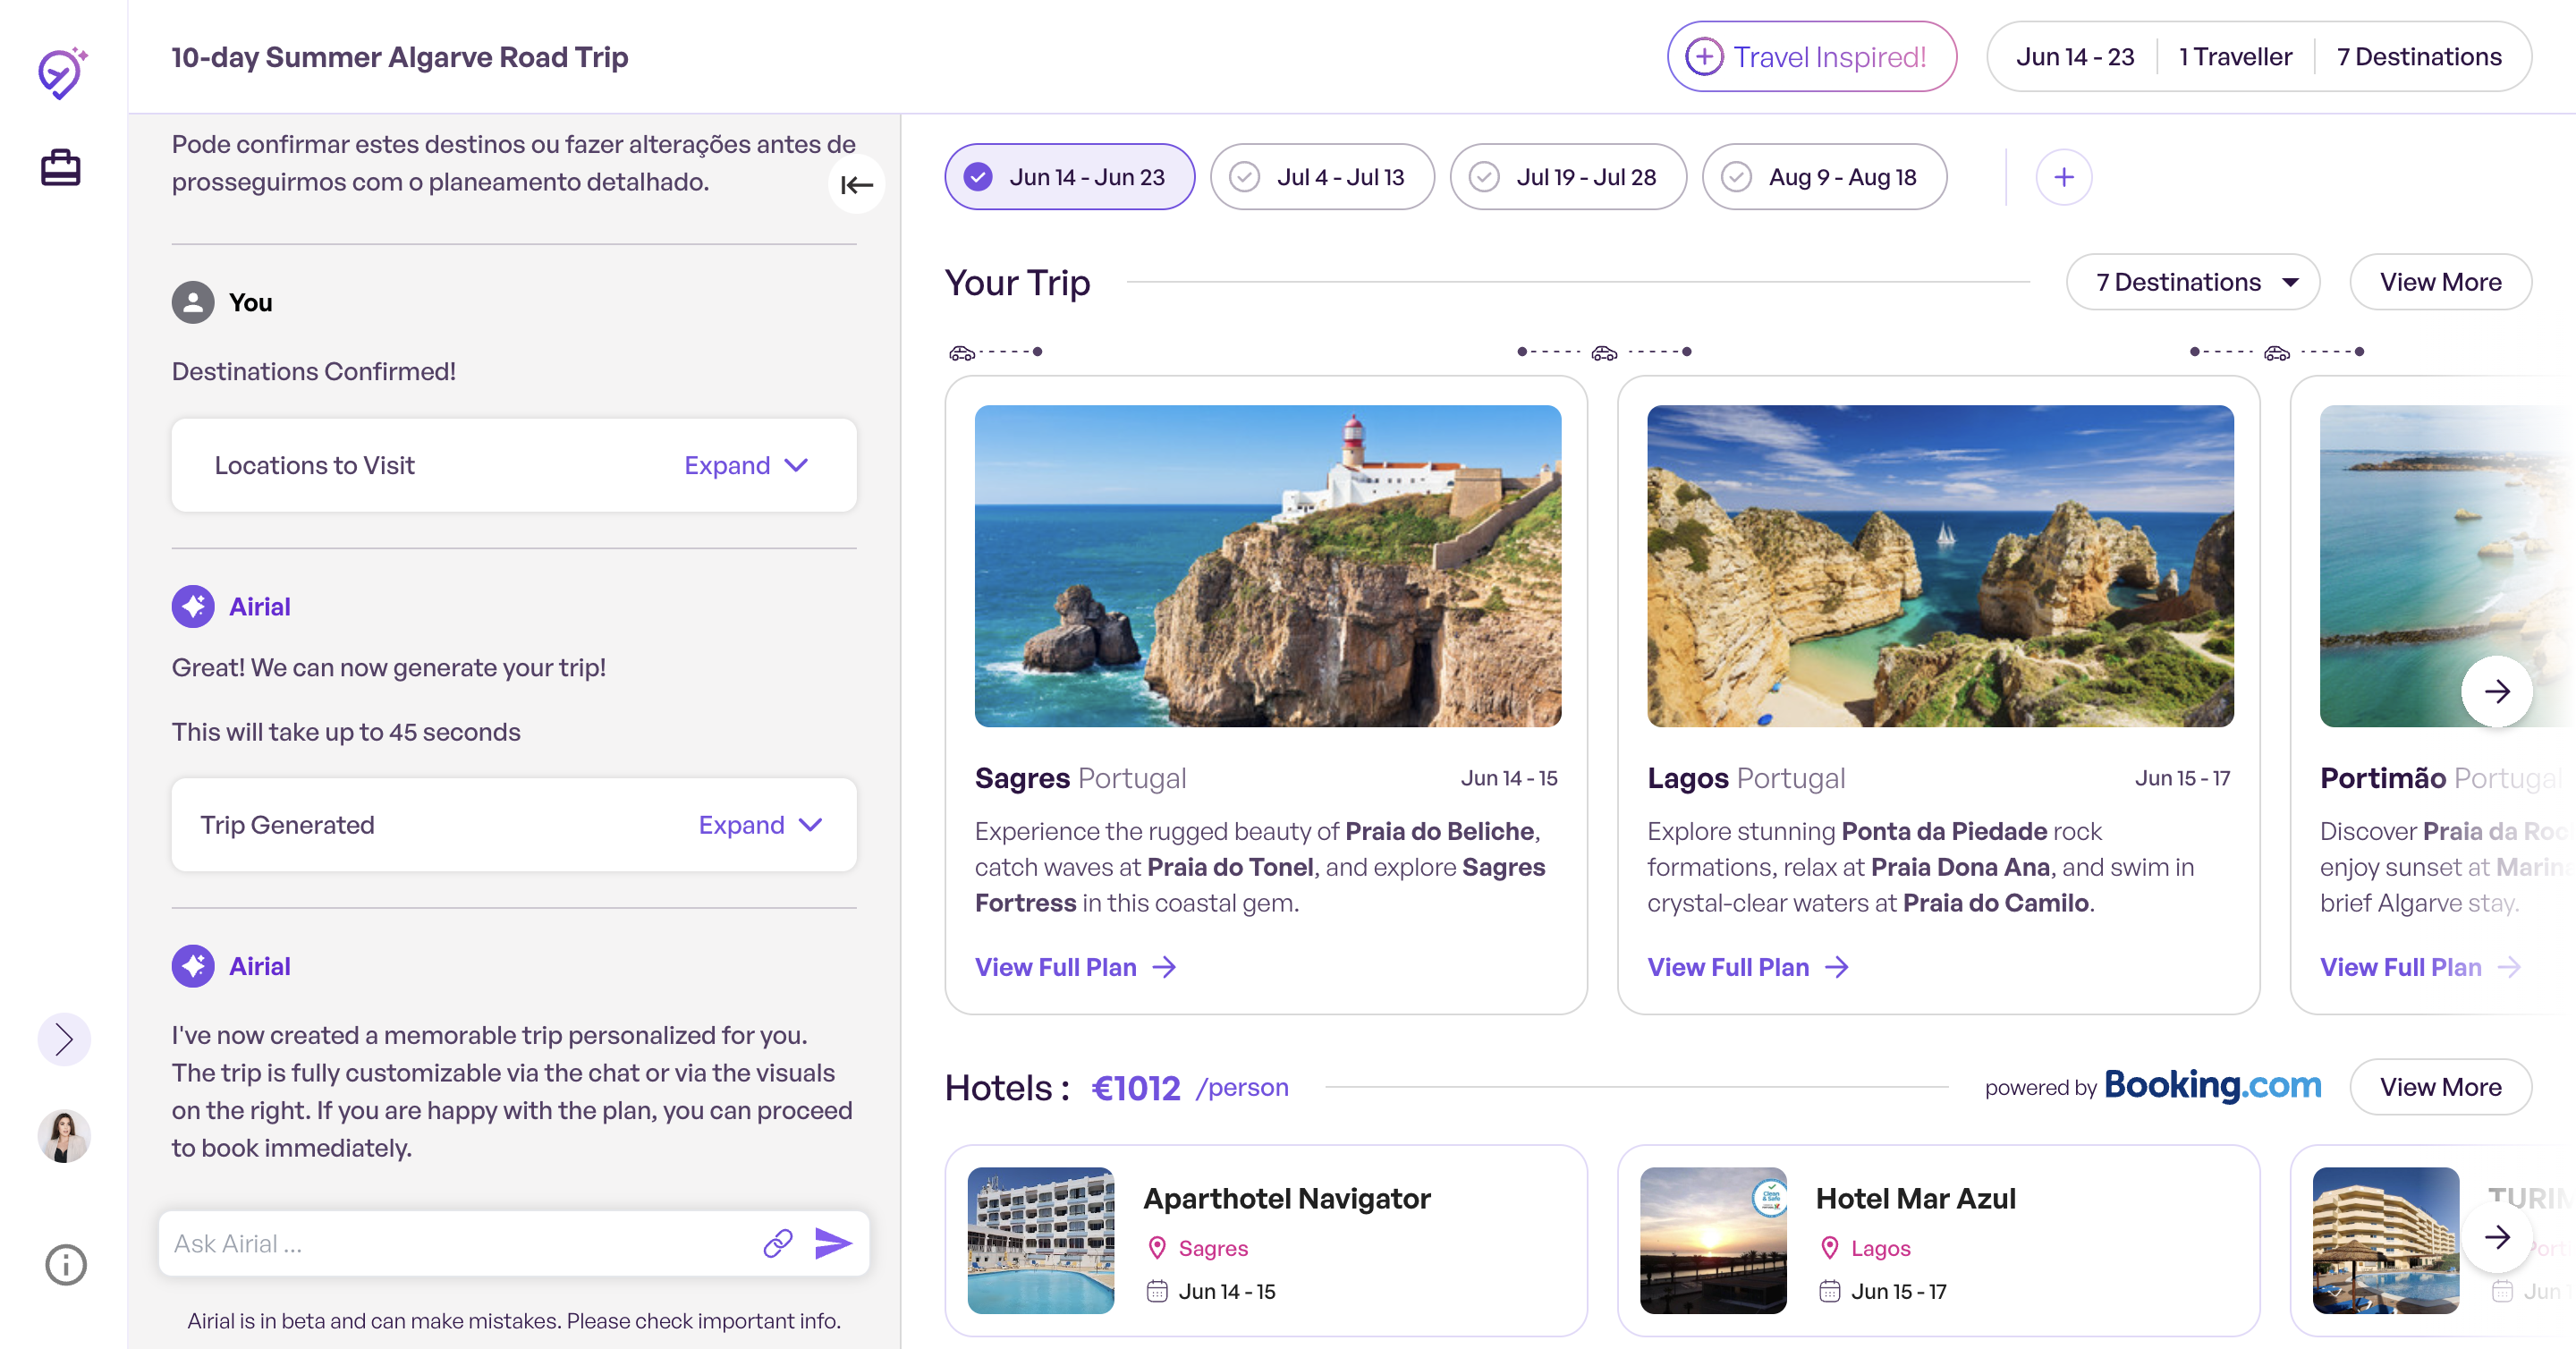Open the Airial heart logo home
The height and width of the screenshot is (1349, 2576).
[63, 73]
